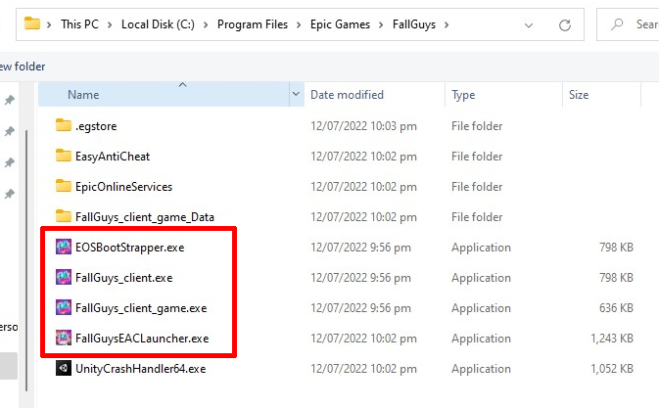The image size is (659, 408).
Task: Click into the Search field
Action: pos(628,24)
